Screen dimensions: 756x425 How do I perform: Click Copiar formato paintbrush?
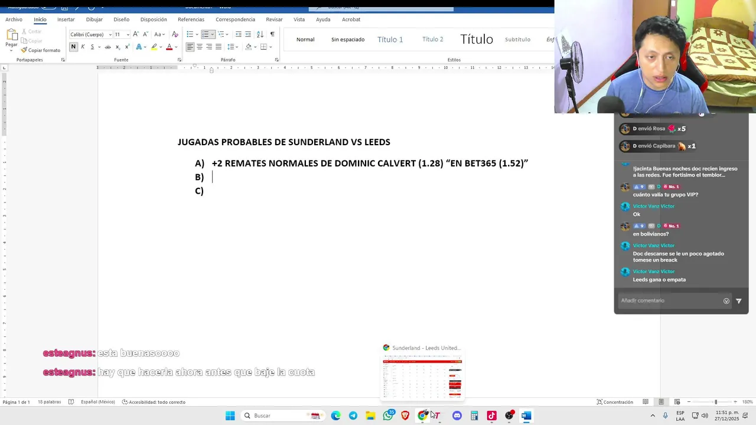pyautogui.click(x=41, y=50)
